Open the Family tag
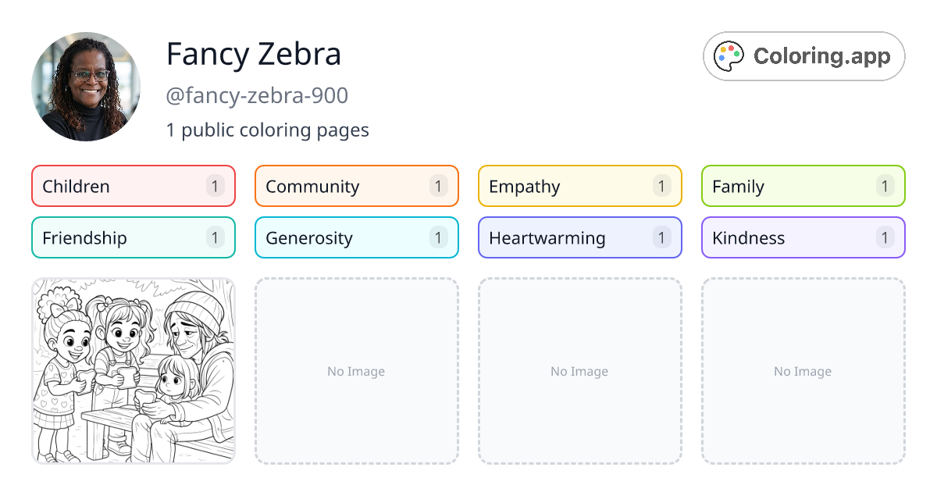Viewport: 937px width, 492px height. pos(803,186)
